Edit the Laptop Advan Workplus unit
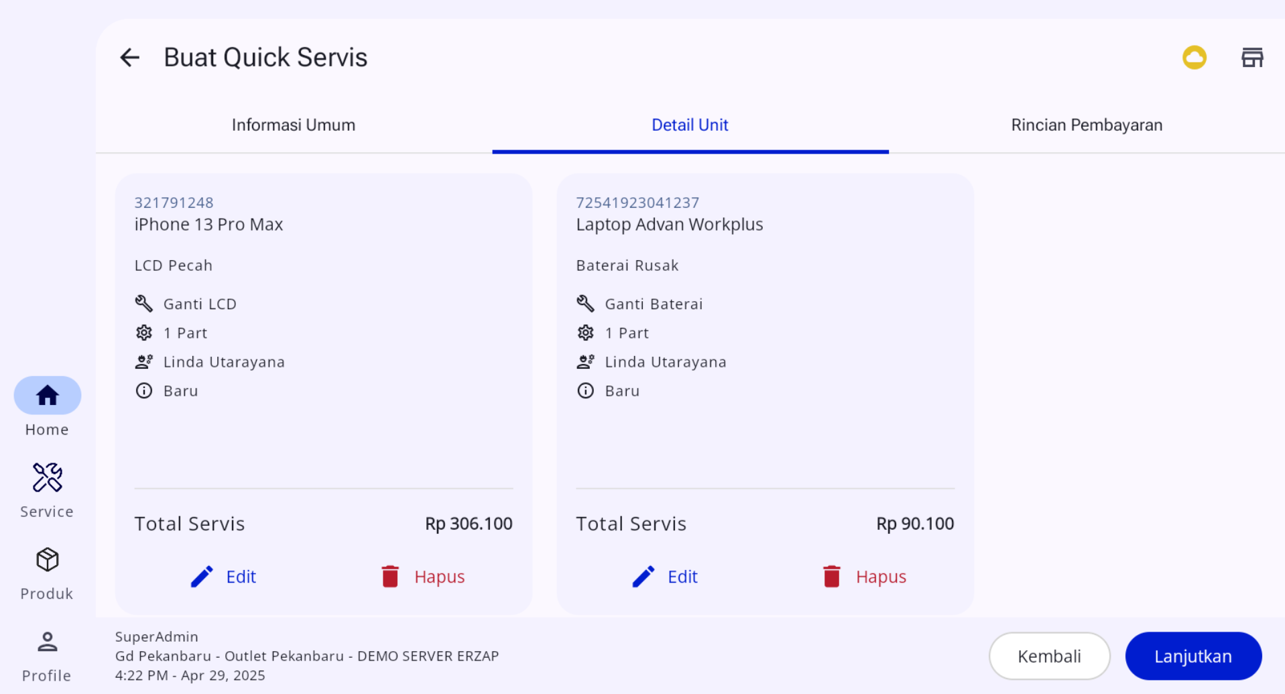Viewport: 1285px width, 694px height. [x=665, y=577]
